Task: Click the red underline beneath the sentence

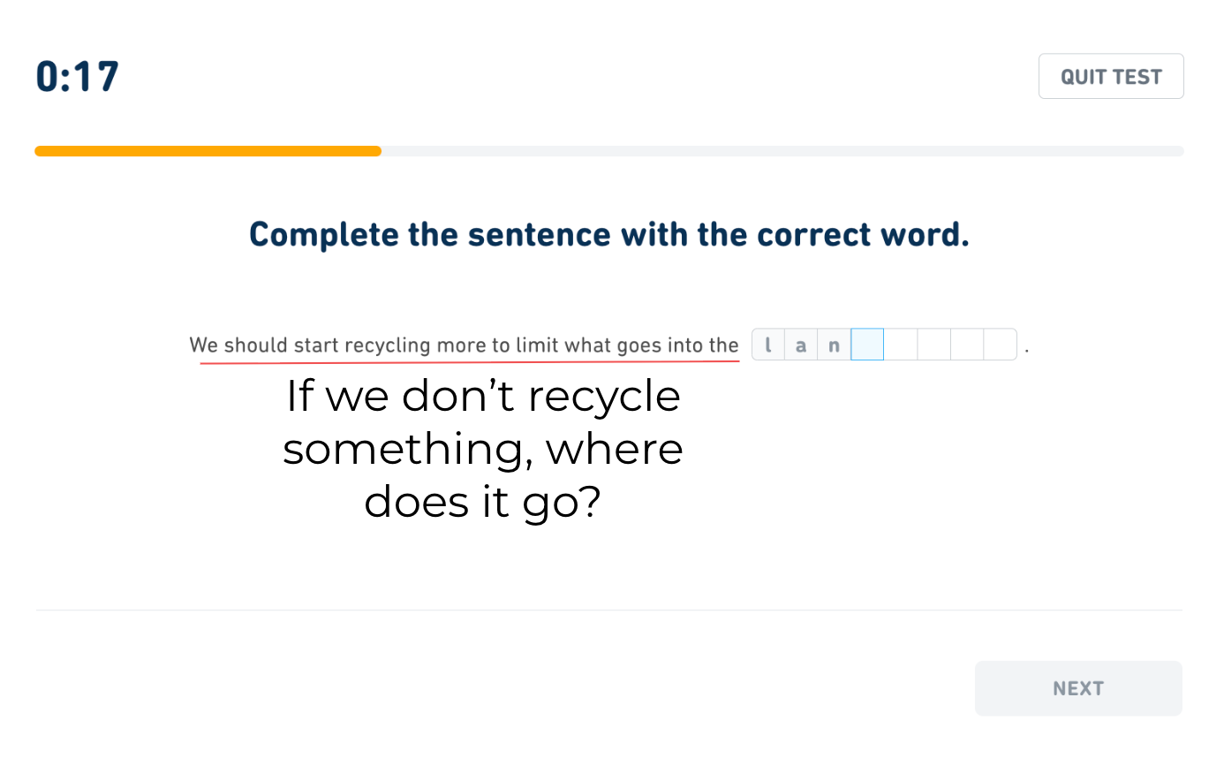Action: (469, 361)
